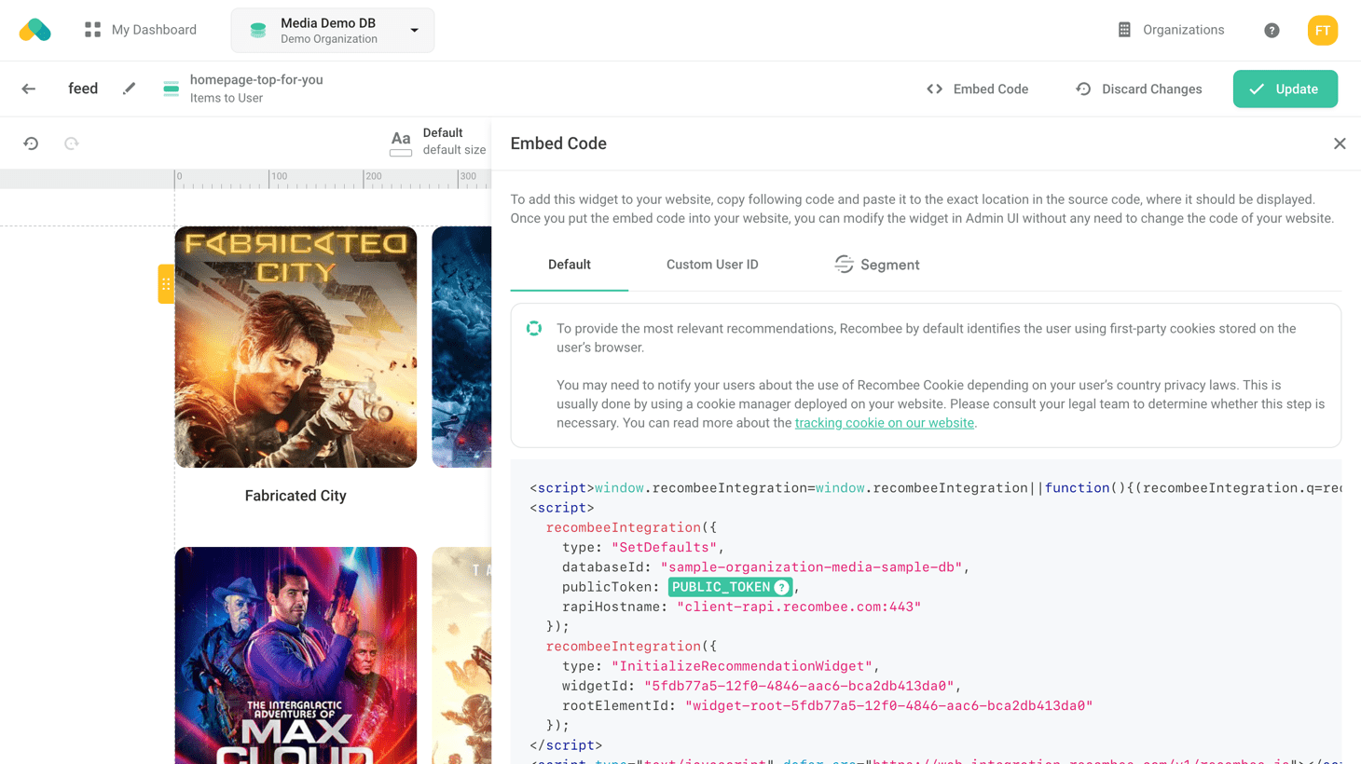Click the Embed Code button

point(977,89)
